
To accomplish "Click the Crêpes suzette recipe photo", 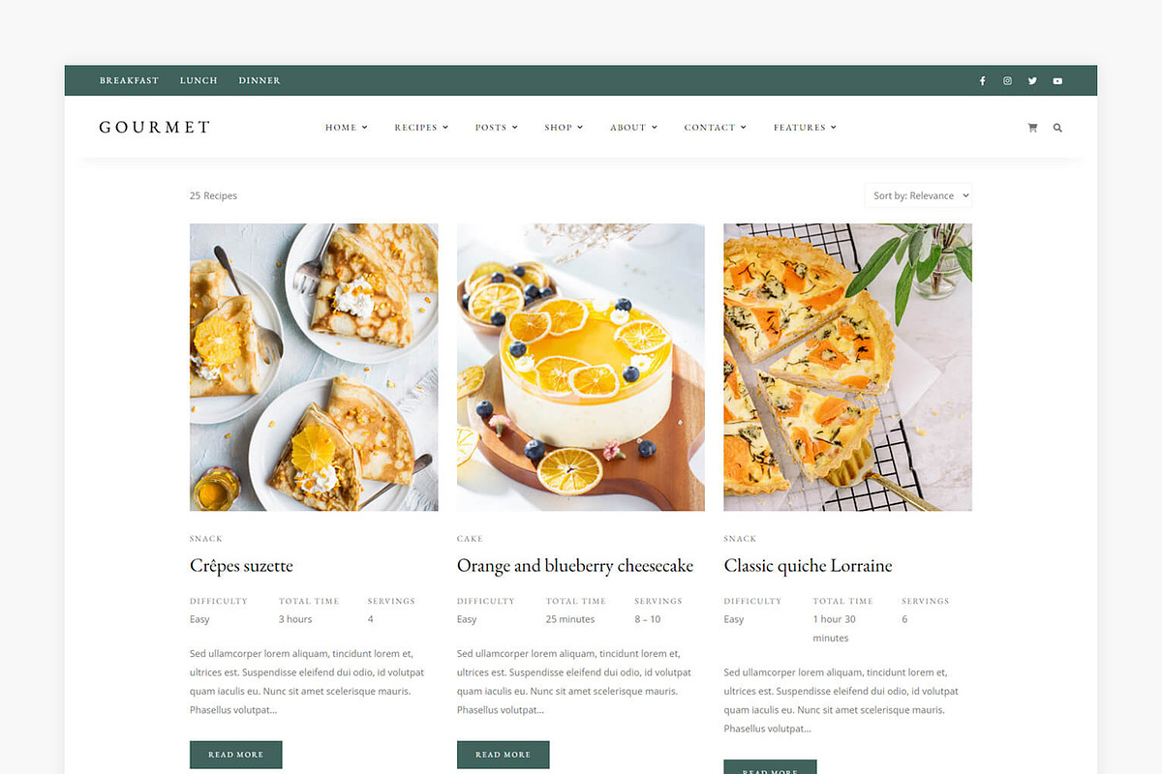I will [314, 368].
